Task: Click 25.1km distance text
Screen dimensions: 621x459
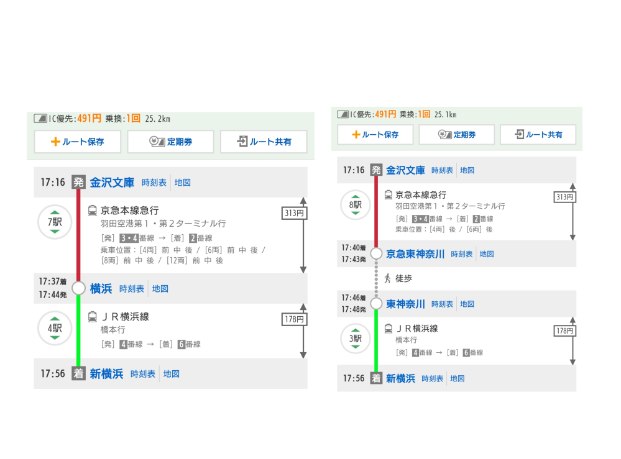Action: point(446,114)
